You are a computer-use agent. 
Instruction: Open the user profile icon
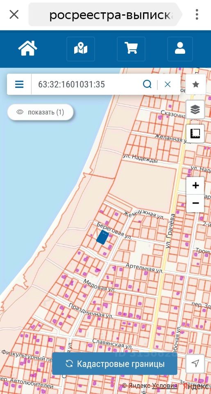tap(180, 49)
